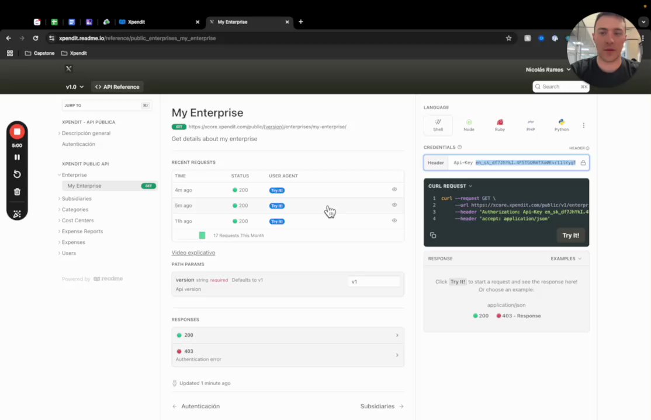Open the API Reference tab
Viewport: 651px width, 420px height.
tap(117, 87)
